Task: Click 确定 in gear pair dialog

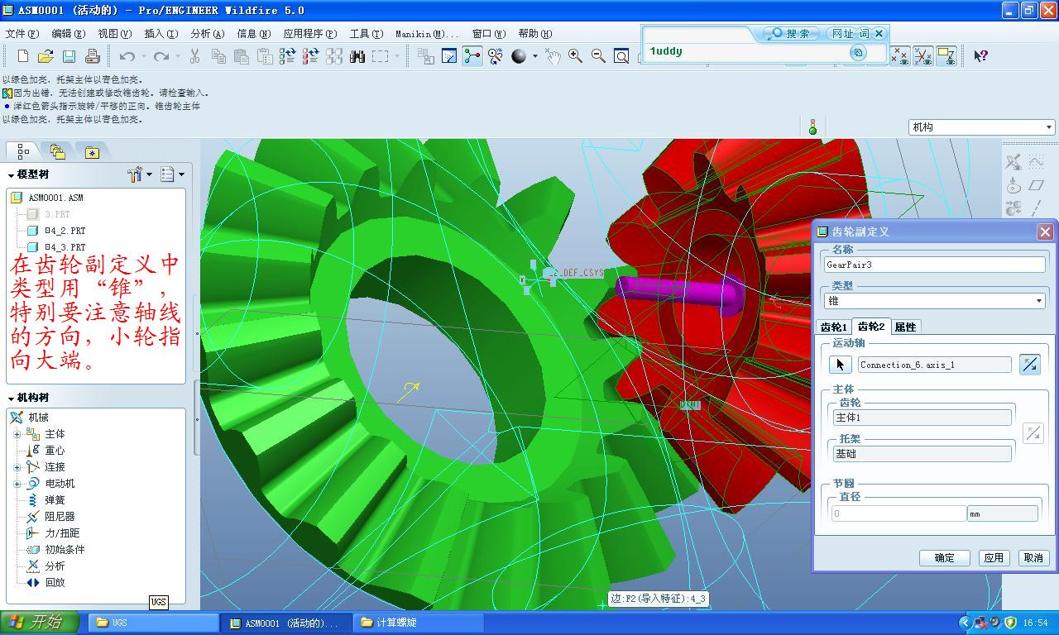Action: point(944,558)
